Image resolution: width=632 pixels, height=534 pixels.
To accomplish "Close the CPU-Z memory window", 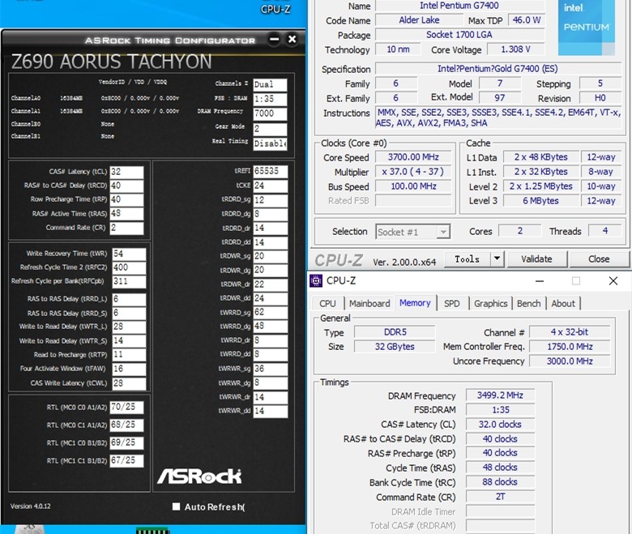I will coord(613,281).
